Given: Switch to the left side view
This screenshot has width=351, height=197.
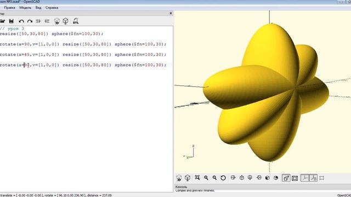Looking at the screenshot, I should (x=259, y=177).
